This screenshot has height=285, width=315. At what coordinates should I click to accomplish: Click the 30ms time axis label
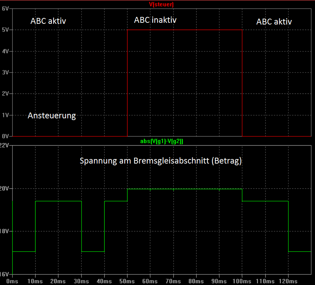(x=81, y=281)
